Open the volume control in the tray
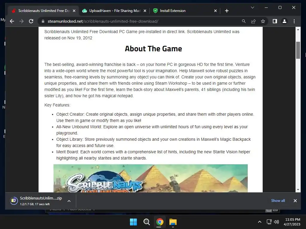Screen dimensions: 306x229 coord(276,222)
